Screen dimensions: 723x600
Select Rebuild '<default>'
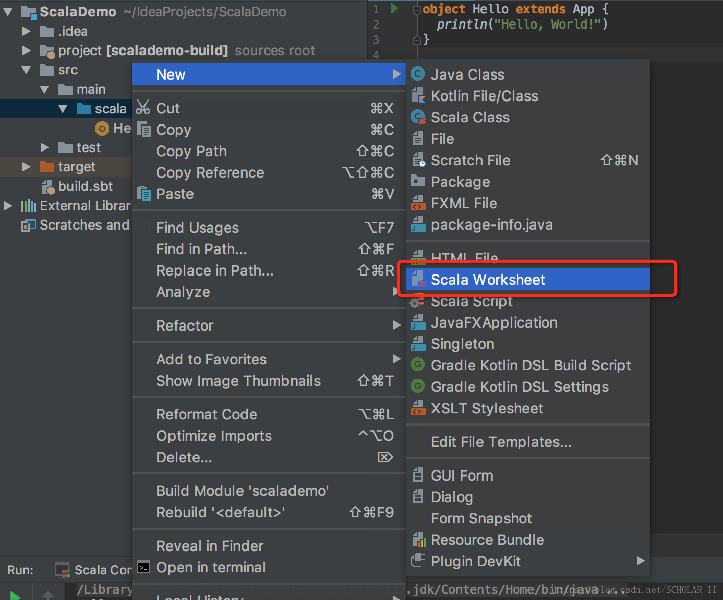click(269, 512)
